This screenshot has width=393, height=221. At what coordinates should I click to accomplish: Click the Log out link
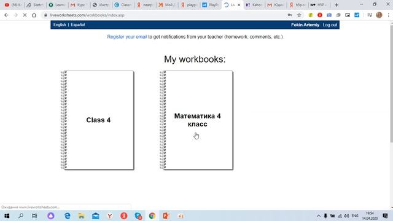pos(330,25)
